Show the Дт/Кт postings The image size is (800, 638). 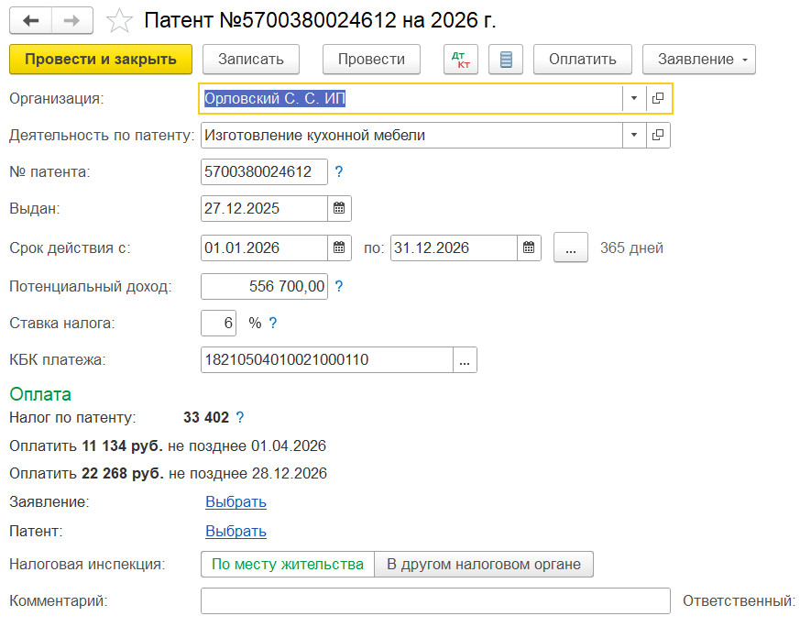461,60
